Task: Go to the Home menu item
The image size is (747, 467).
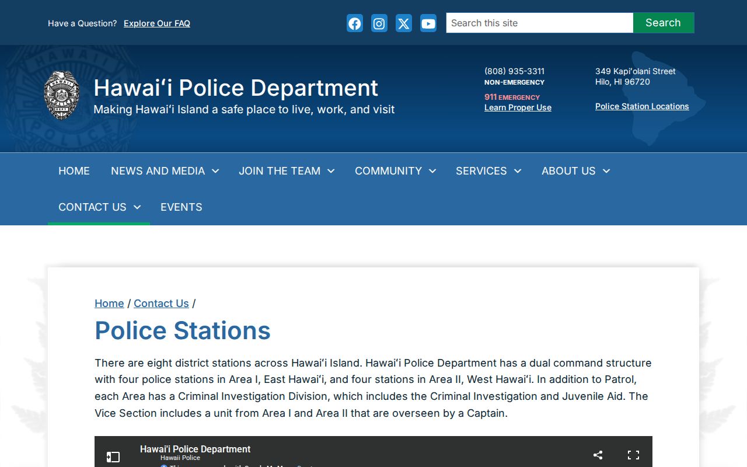Action: (74, 171)
